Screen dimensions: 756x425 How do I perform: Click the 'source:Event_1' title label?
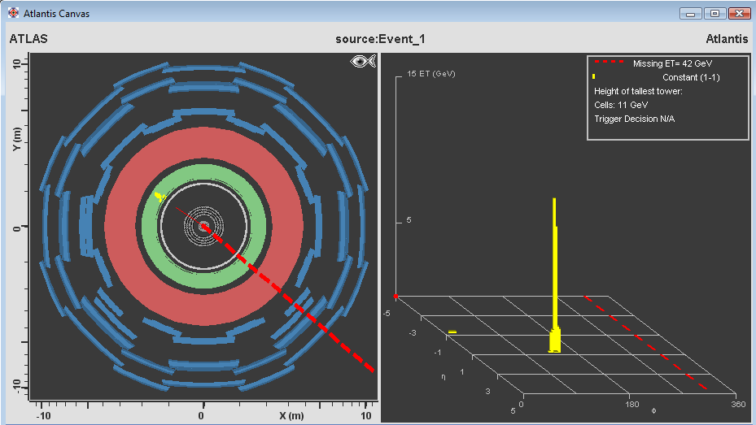click(380, 39)
